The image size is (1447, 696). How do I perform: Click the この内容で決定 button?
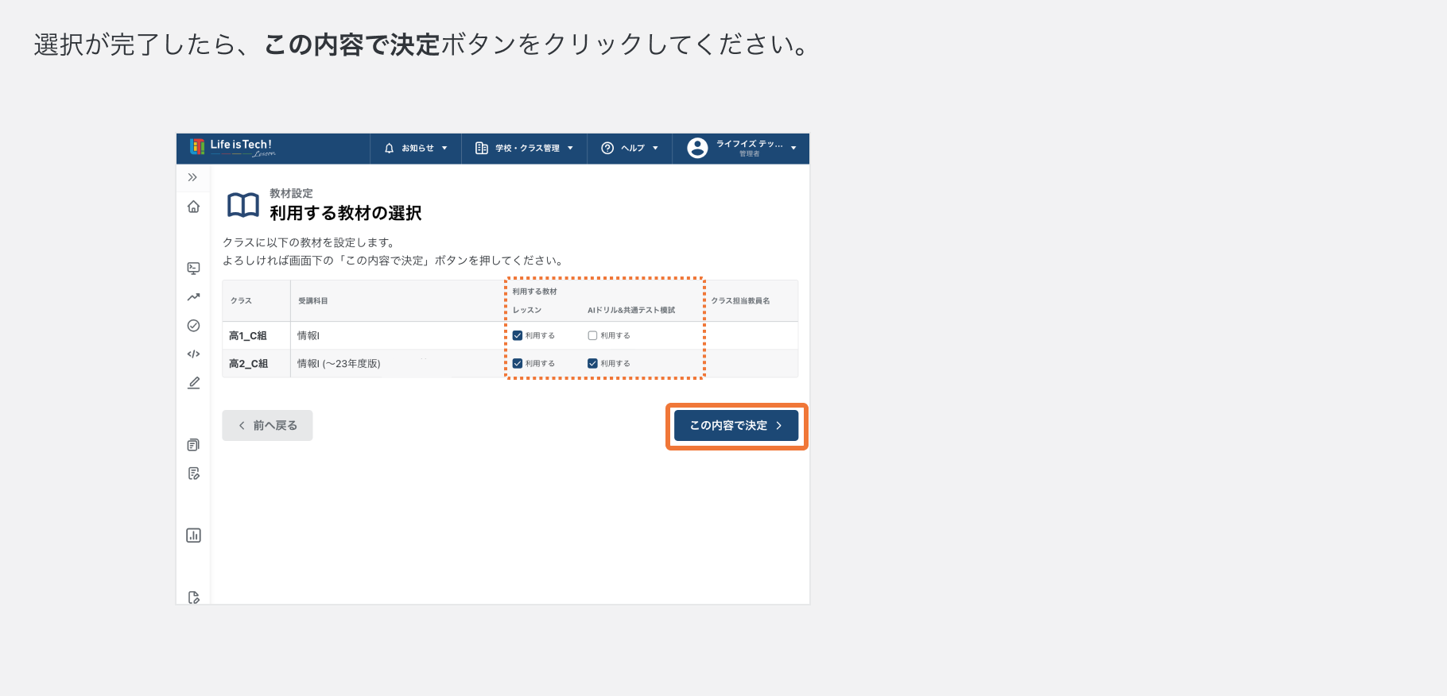point(736,426)
